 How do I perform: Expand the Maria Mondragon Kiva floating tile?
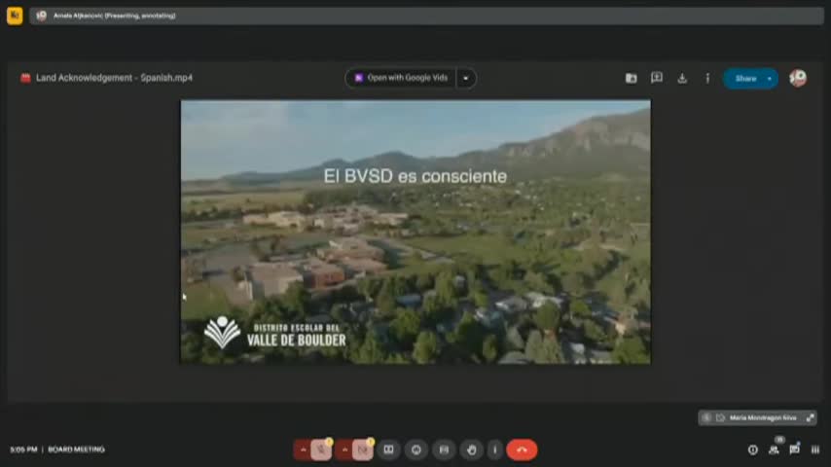tap(810, 417)
